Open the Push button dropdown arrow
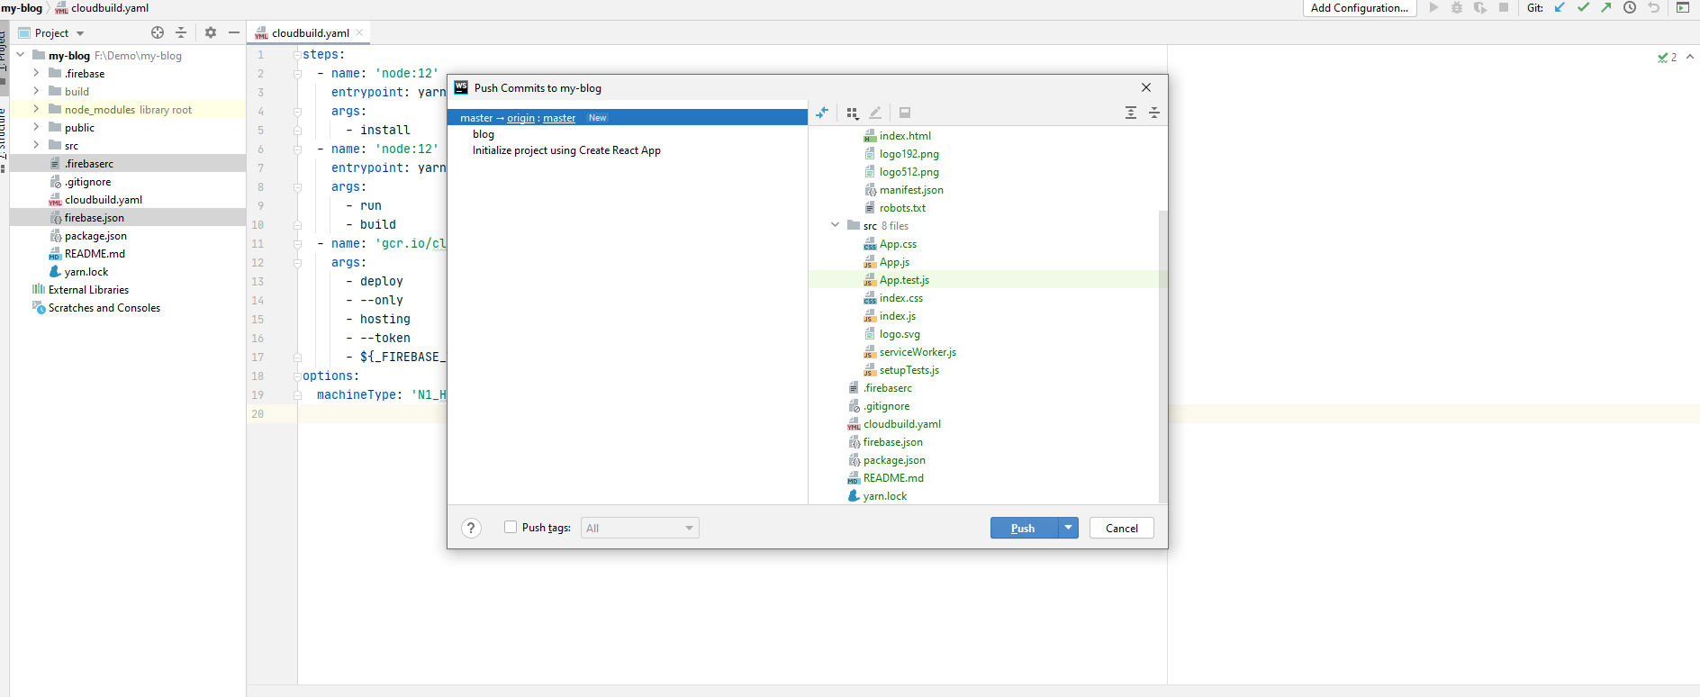Image resolution: width=1700 pixels, height=697 pixels. coord(1068,528)
